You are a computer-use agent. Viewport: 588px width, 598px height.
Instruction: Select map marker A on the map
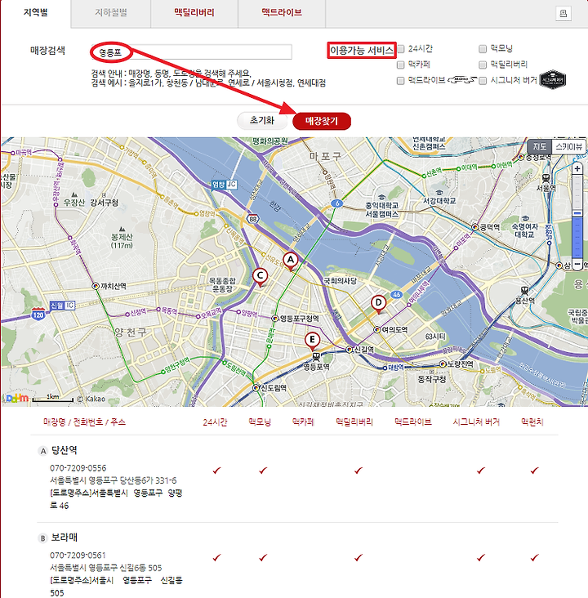pos(291,261)
